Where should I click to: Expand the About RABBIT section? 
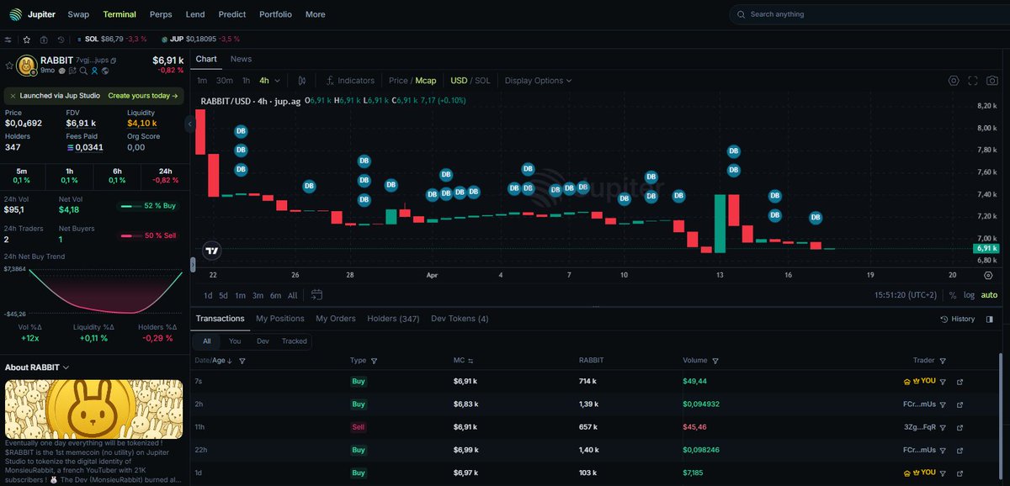click(x=37, y=367)
